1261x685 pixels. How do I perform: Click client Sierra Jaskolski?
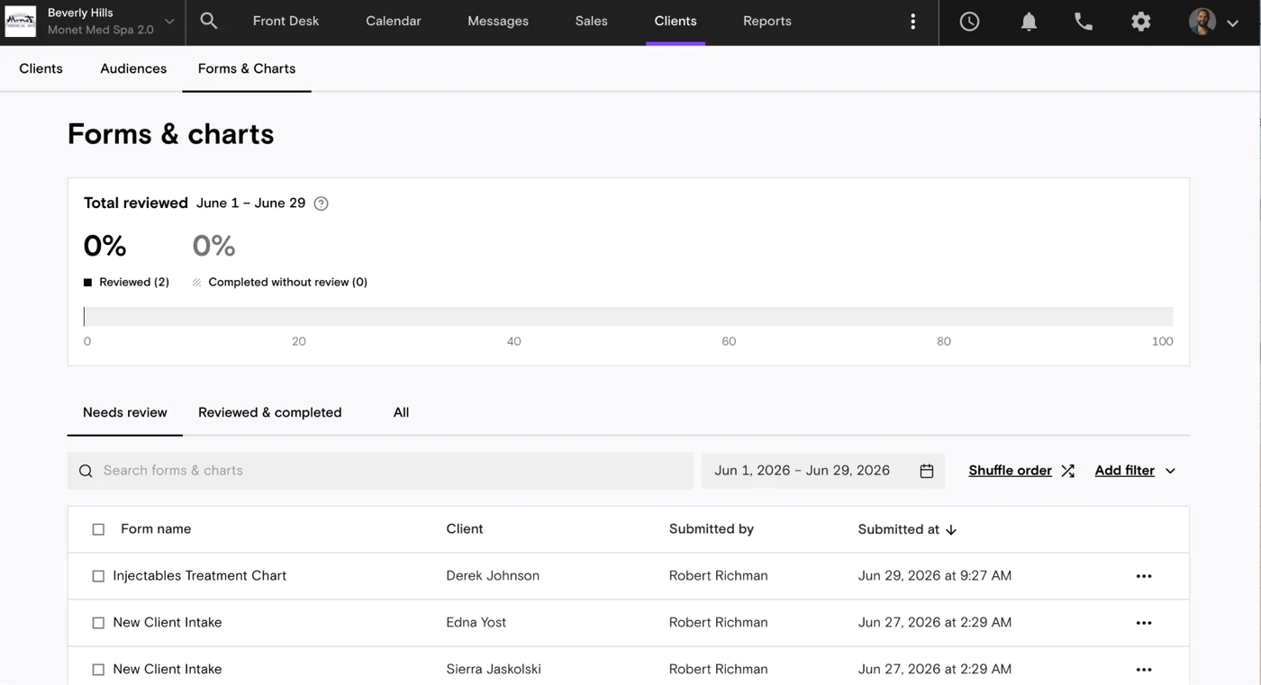pos(494,670)
